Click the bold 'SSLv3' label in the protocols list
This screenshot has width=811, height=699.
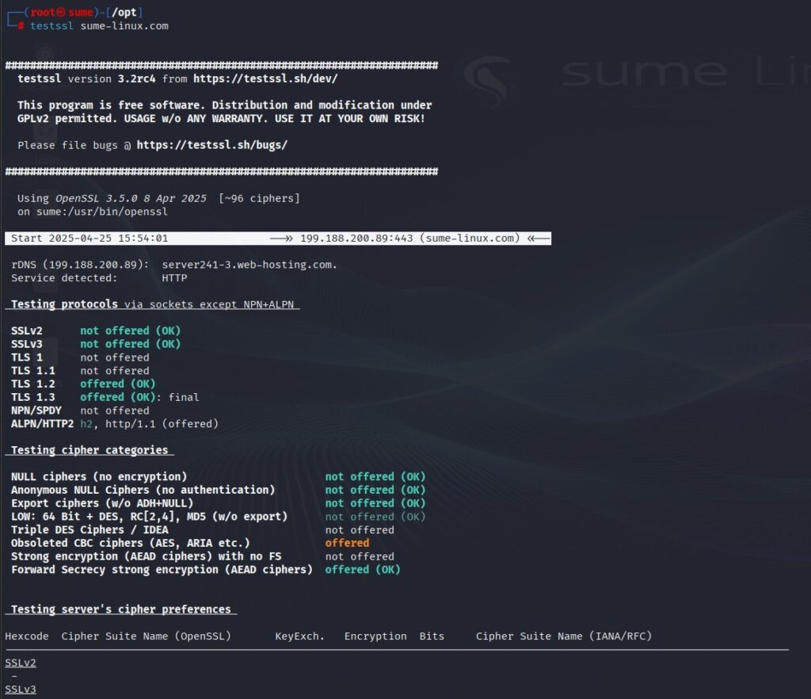27,344
